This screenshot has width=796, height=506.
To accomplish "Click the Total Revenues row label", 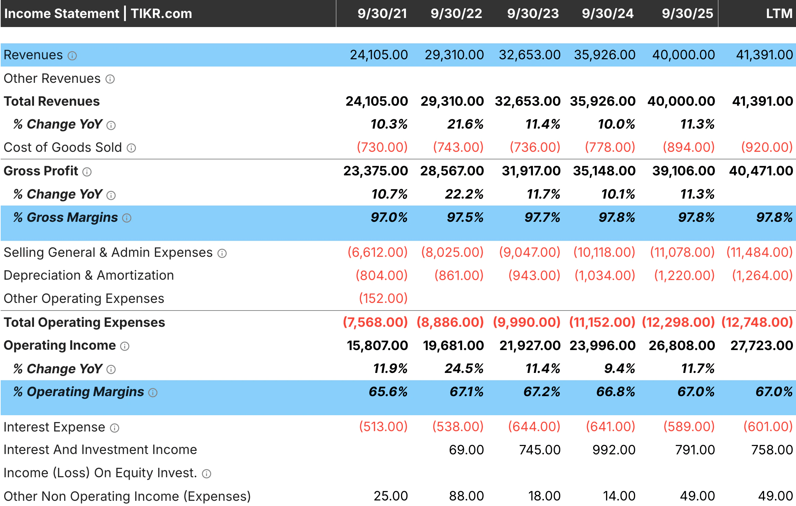I will (52, 102).
